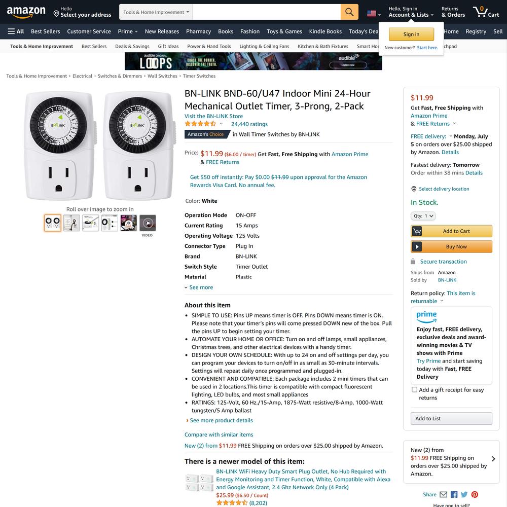This screenshot has width=507, height=507.
Task: Open the 24,440 ratings link
Action: tap(249, 124)
